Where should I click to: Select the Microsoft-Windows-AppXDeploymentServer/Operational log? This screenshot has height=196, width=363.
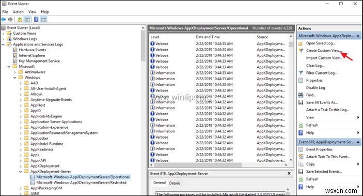[83, 177]
